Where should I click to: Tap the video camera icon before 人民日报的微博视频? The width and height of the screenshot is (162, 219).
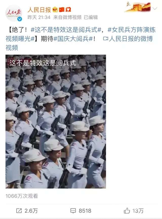(106, 39)
